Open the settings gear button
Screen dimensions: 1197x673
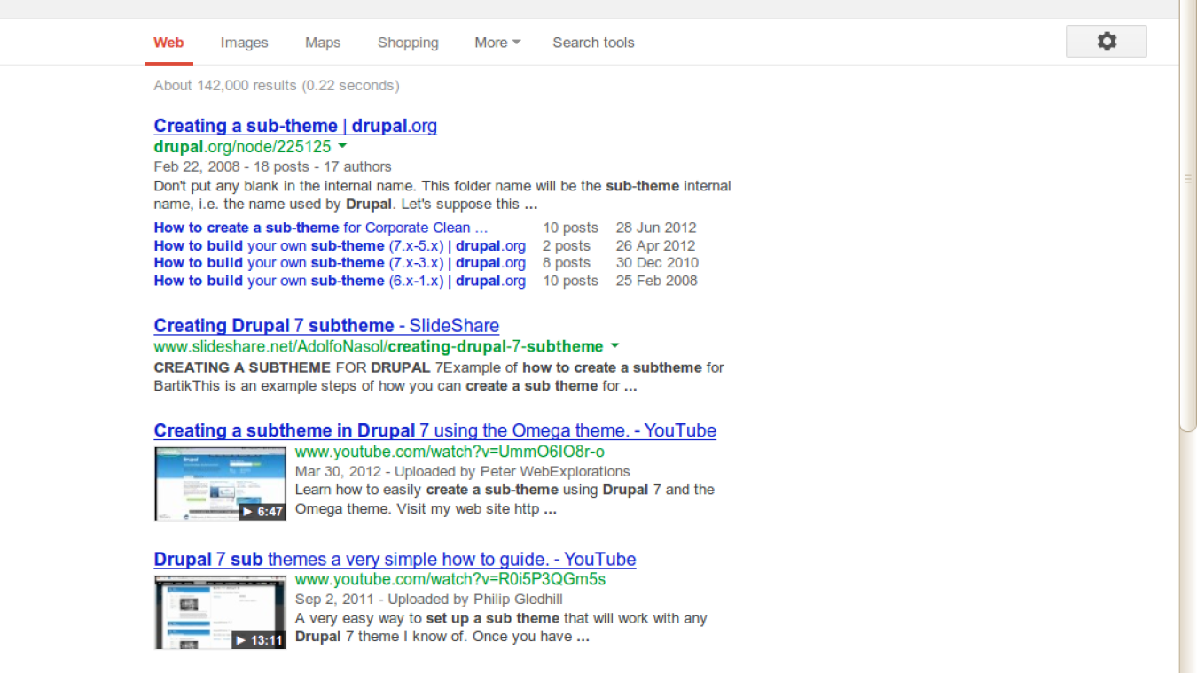click(x=1106, y=42)
